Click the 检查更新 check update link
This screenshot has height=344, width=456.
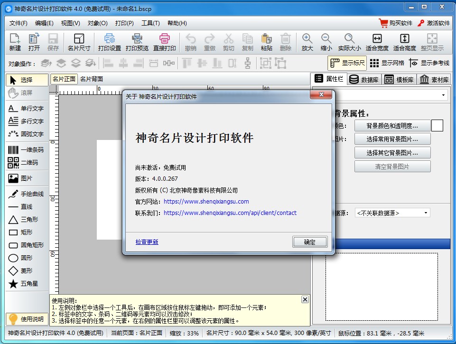point(147,242)
